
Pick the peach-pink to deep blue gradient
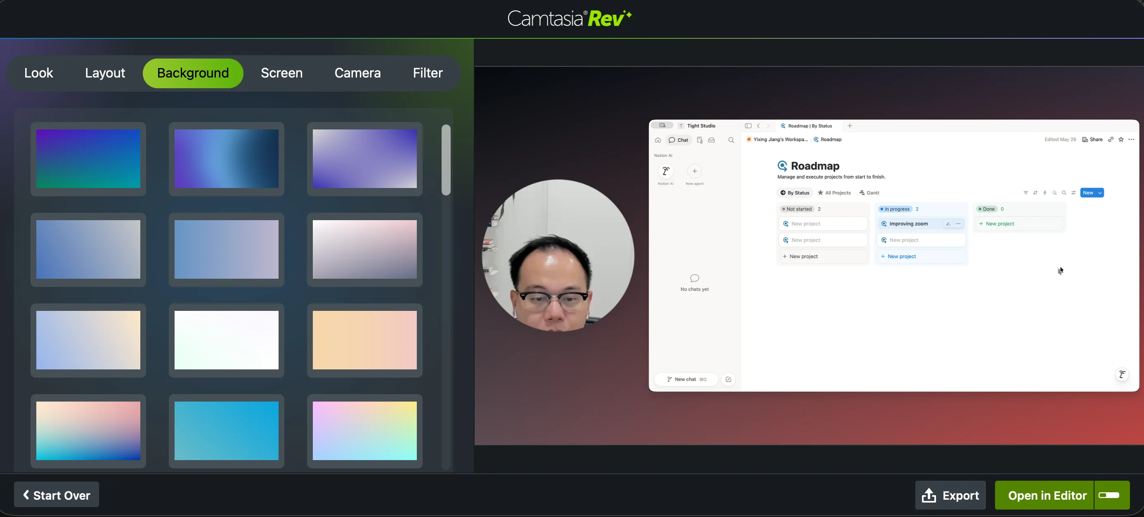[88, 431]
